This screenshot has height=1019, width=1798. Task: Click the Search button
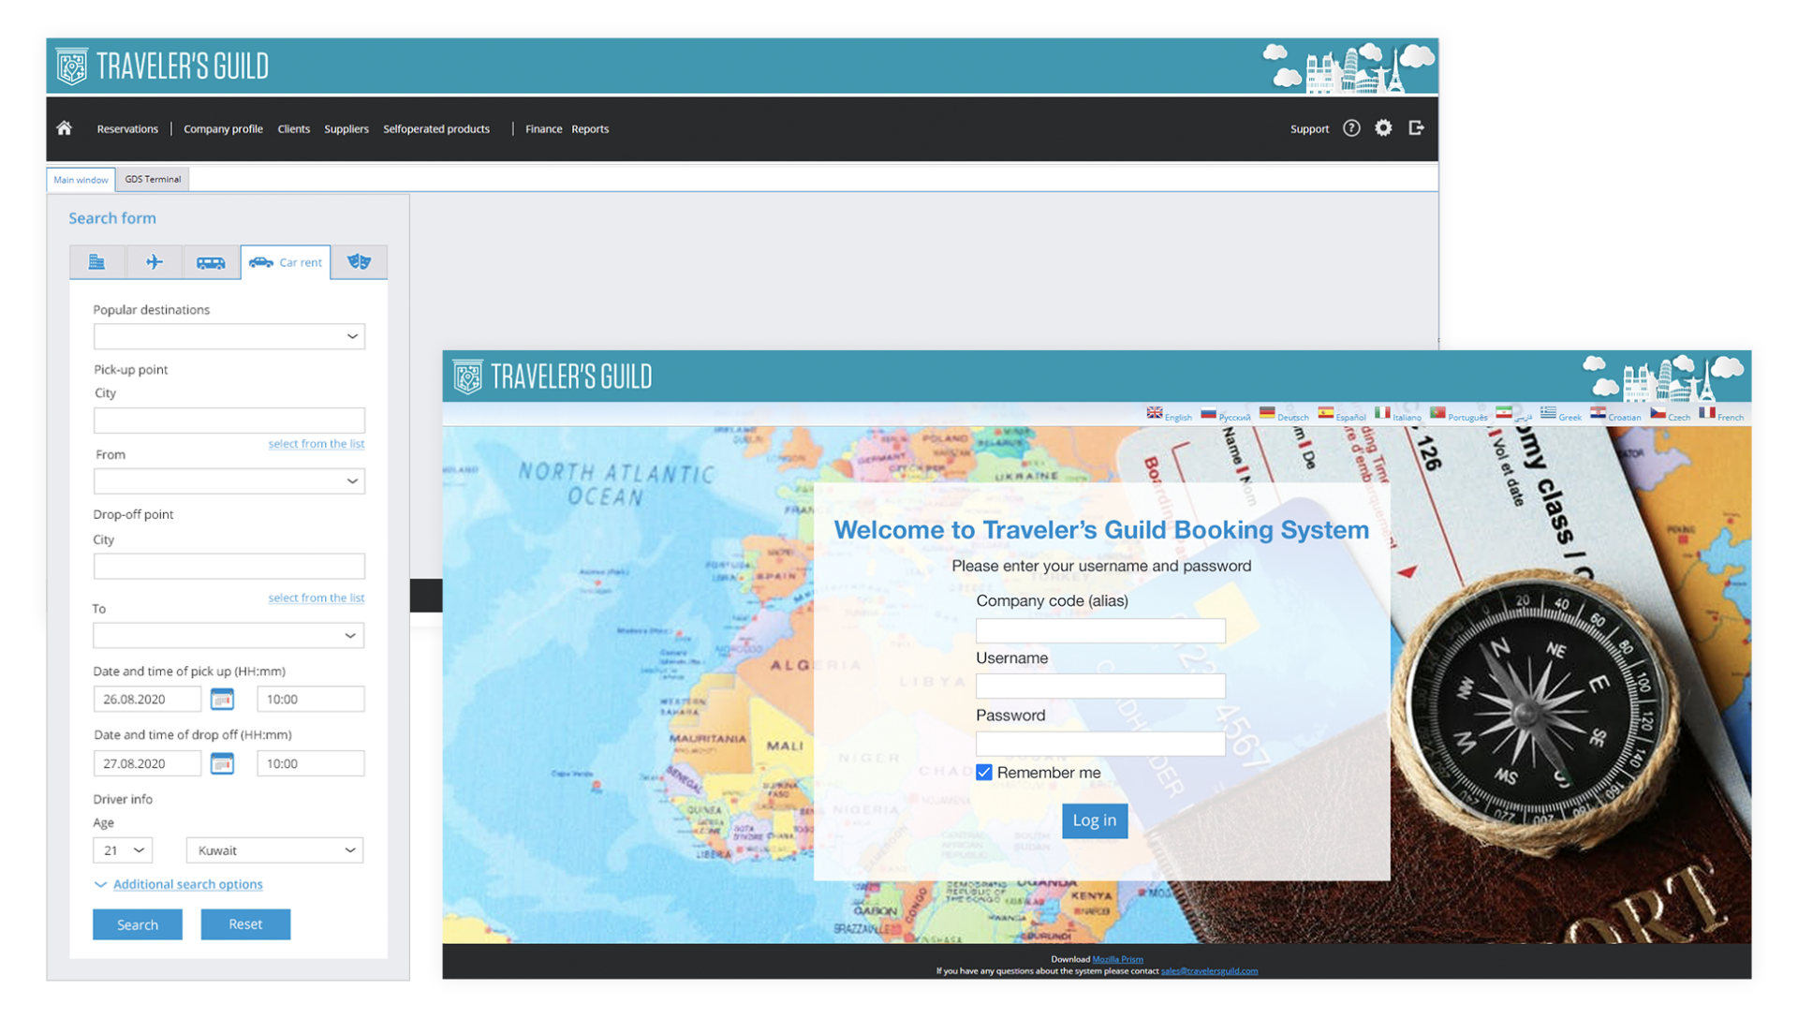pyautogui.click(x=138, y=924)
